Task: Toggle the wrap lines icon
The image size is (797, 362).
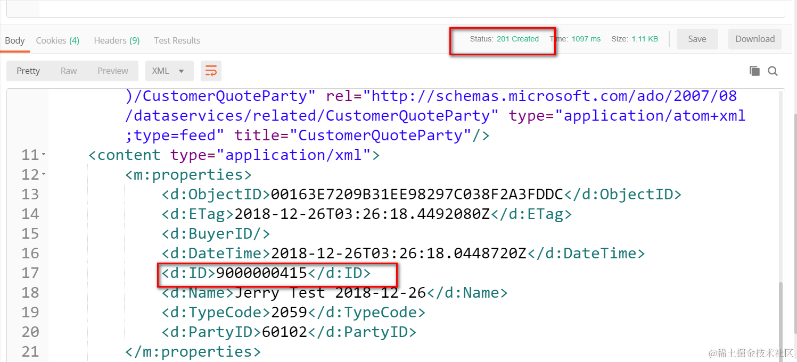Action: pos(211,71)
